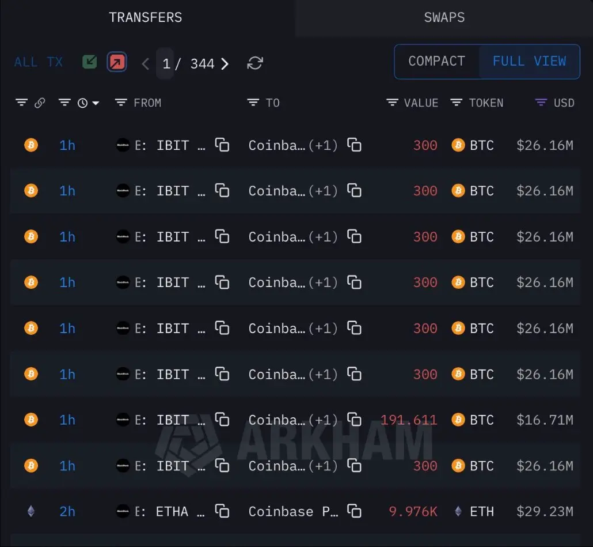Open the 2h transaction time link
Screen dimensions: 593x547
(x=67, y=512)
